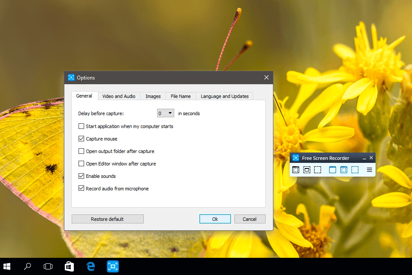Click the window screenshot icon in Free Screen Recorder

click(x=306, y=170)
